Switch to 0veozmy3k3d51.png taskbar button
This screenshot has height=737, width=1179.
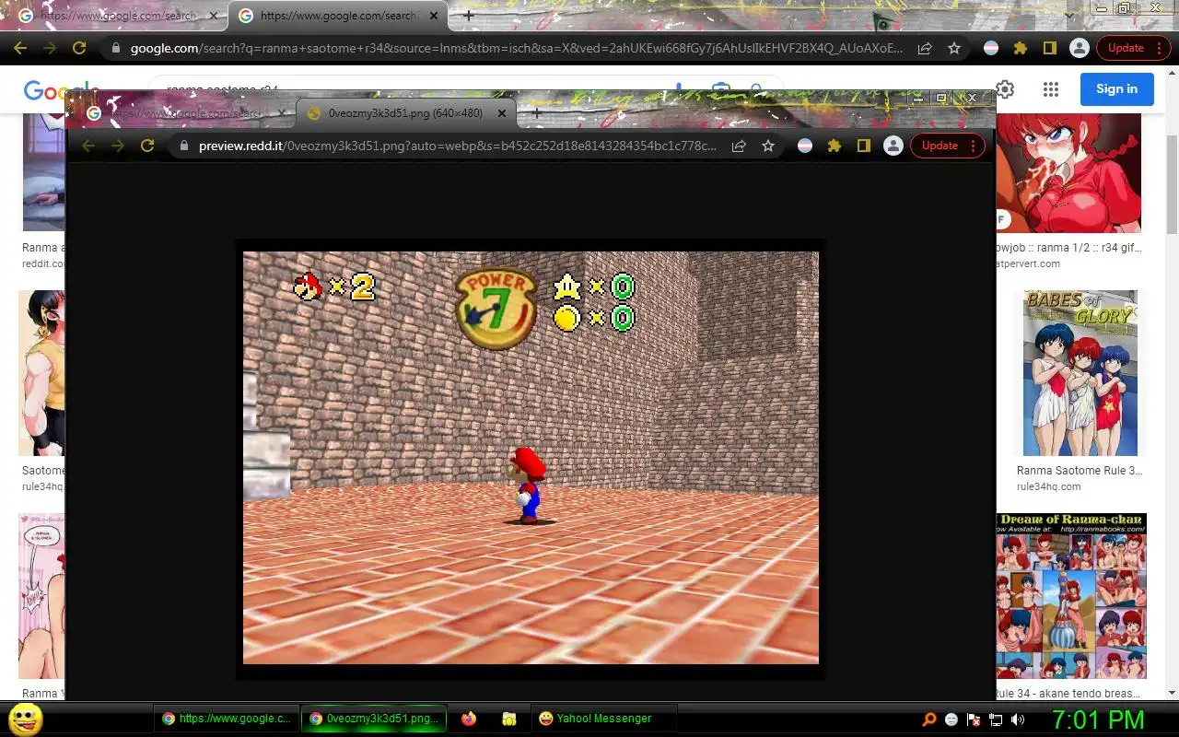[x=374, y=719]
